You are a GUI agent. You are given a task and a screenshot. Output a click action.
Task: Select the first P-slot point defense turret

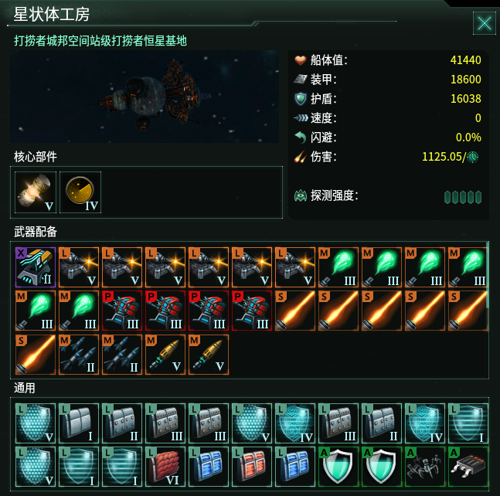click(122, 311)
